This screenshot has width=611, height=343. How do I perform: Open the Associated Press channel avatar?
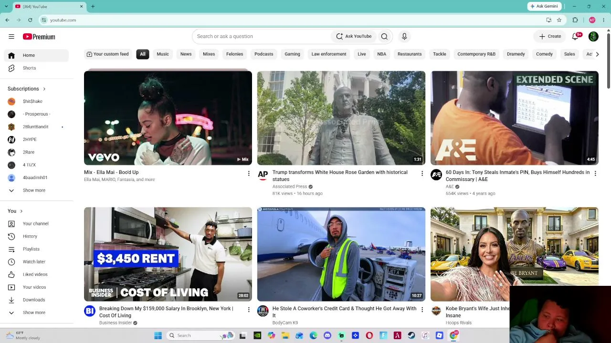tap(263, 175)
